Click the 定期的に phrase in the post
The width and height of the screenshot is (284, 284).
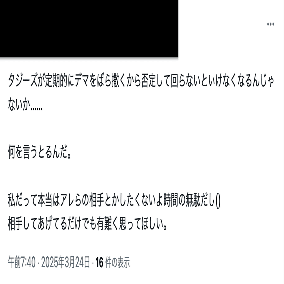(x=60, y=80)
